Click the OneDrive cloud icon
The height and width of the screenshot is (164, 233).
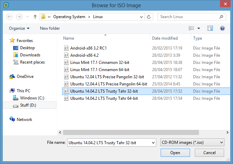12,77
